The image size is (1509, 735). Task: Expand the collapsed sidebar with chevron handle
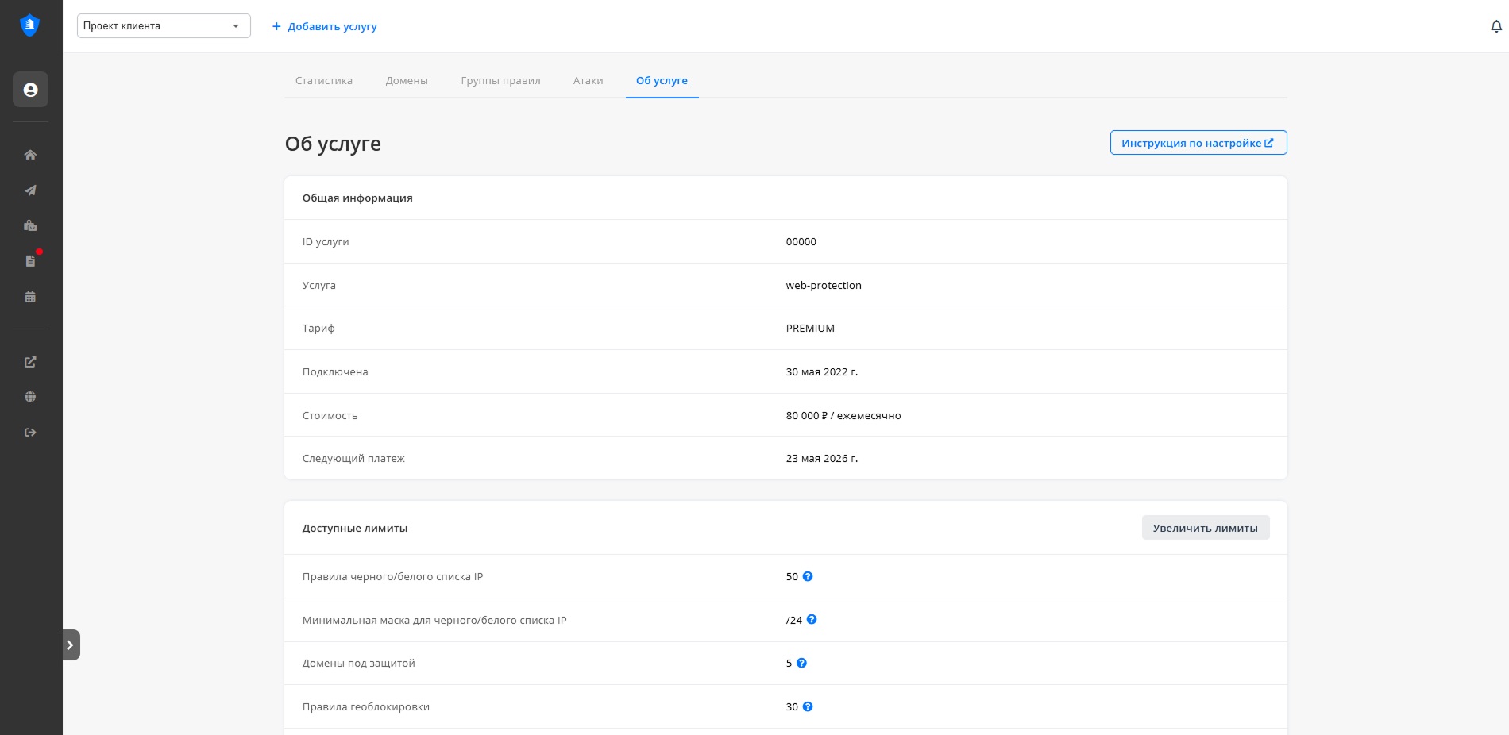coord(71,645)
